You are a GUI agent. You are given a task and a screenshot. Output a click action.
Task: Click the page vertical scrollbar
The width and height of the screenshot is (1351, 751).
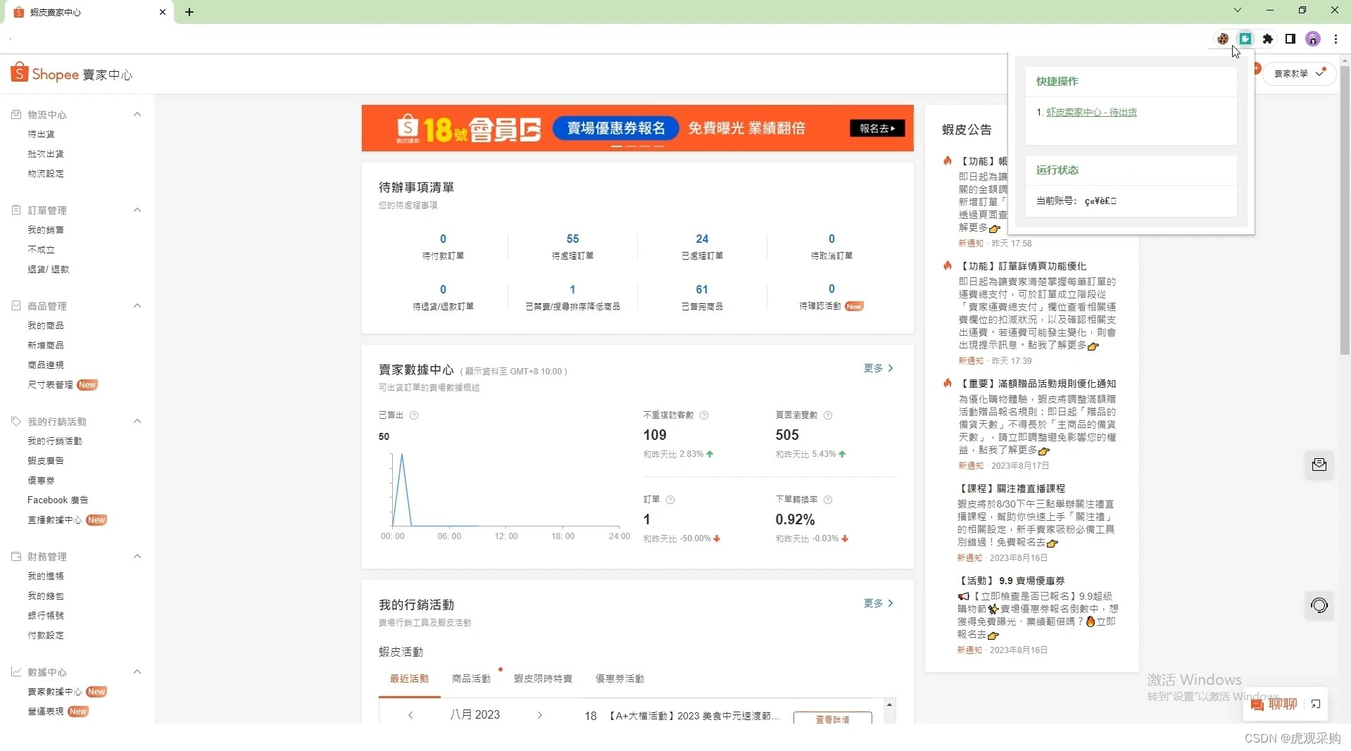point(1345,211)
